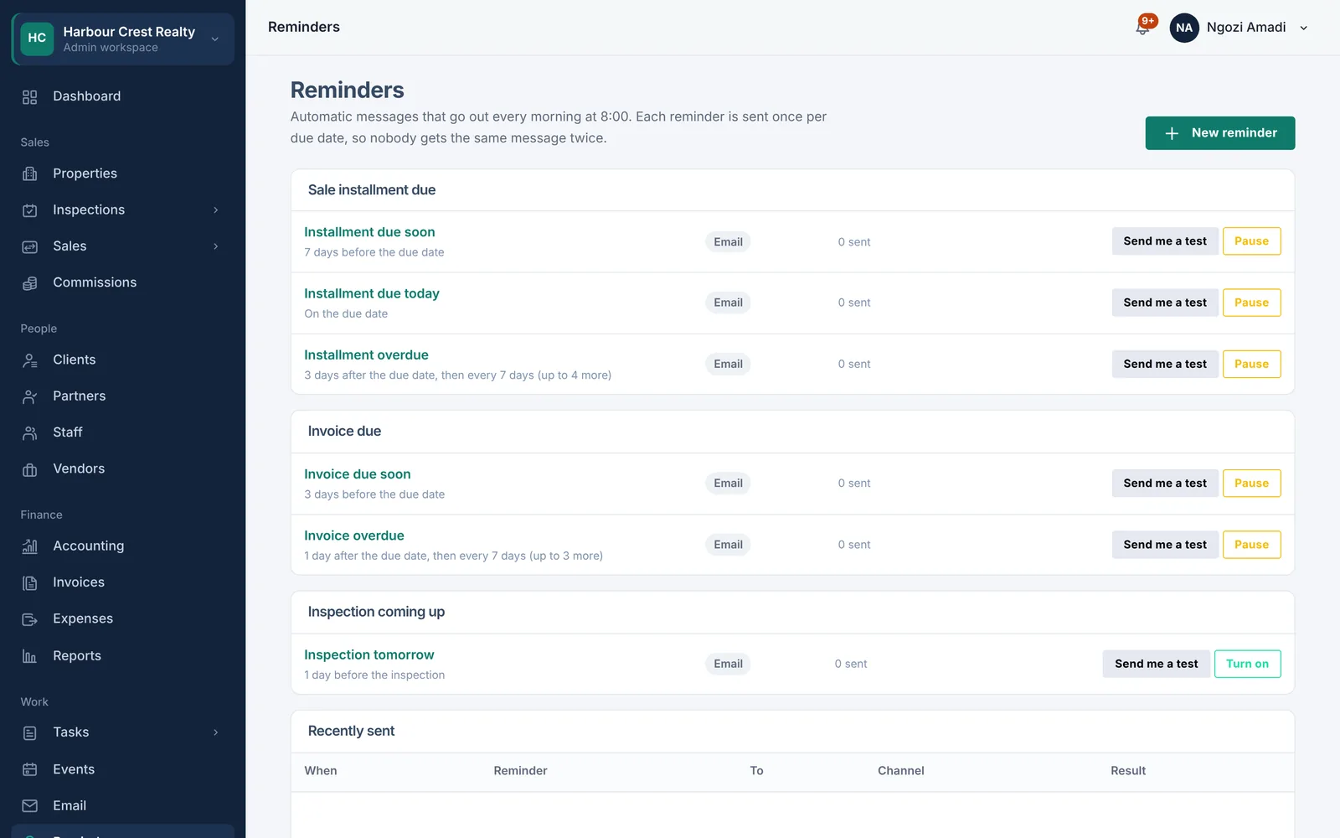Pause the Installment overdue reminder
Image resolution: width=1340 pixels, height=838 pixels.
[1251, 364]
